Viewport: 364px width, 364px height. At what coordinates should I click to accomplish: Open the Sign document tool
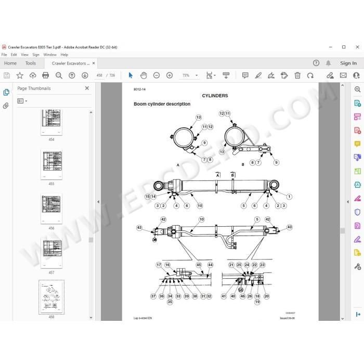click(271, 75)
